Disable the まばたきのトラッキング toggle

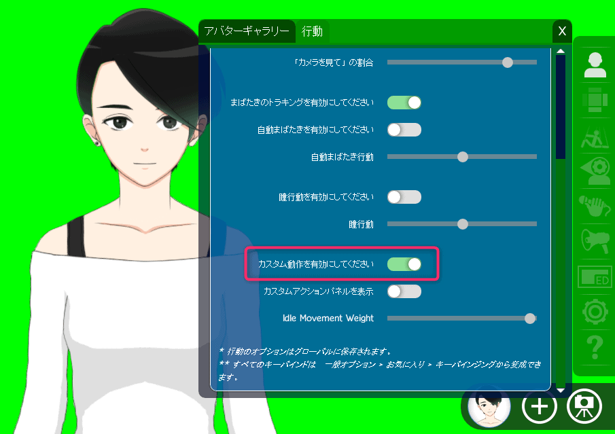(x=404, y=103)
